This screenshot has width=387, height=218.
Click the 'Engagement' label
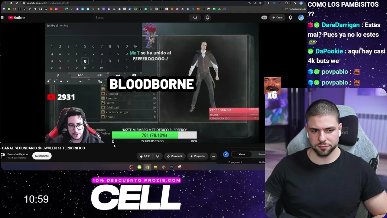[x=235, y=162]
